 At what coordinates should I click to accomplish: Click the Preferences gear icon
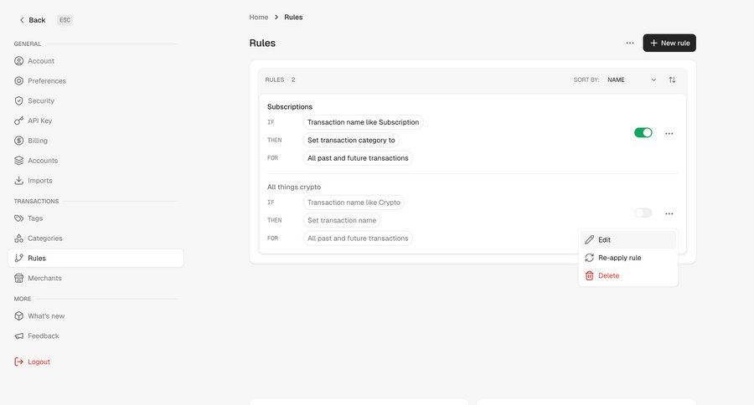pyautogui.click(x=18, y=80)
